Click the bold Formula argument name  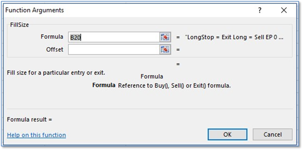tap(104, 86)
